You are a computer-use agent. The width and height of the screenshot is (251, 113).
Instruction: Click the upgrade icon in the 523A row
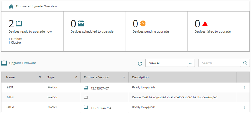(x=86, y=87)
